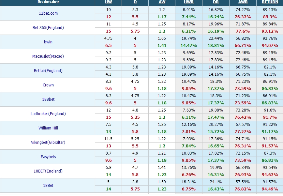This screenshot has width=283, height=196.
Task: Select 18Bet's 57.59% away win rate
Action: tap(243, 182)
